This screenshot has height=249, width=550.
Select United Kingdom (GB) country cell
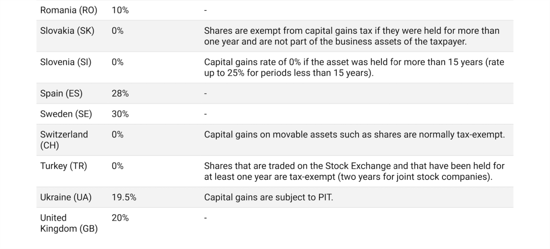(69, 223)
